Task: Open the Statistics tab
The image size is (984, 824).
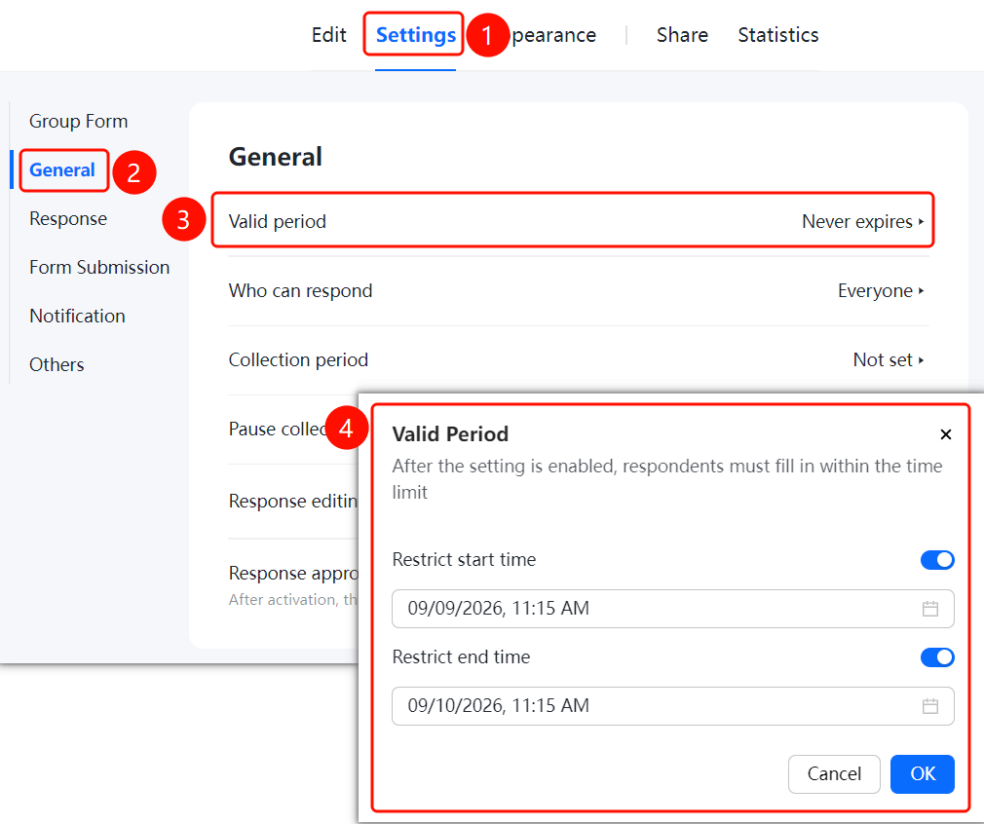Action: point(778,34)
